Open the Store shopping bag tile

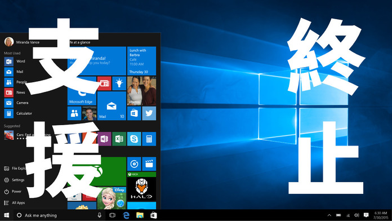point(134,113)
